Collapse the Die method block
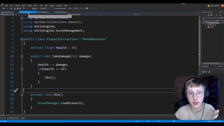 (x=22, y=95)
